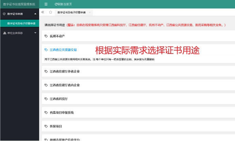This screenshot has height=141, width=235.
Task: Toggle the sidebar collapse menu icon
Action: click(x=46, y=4)
